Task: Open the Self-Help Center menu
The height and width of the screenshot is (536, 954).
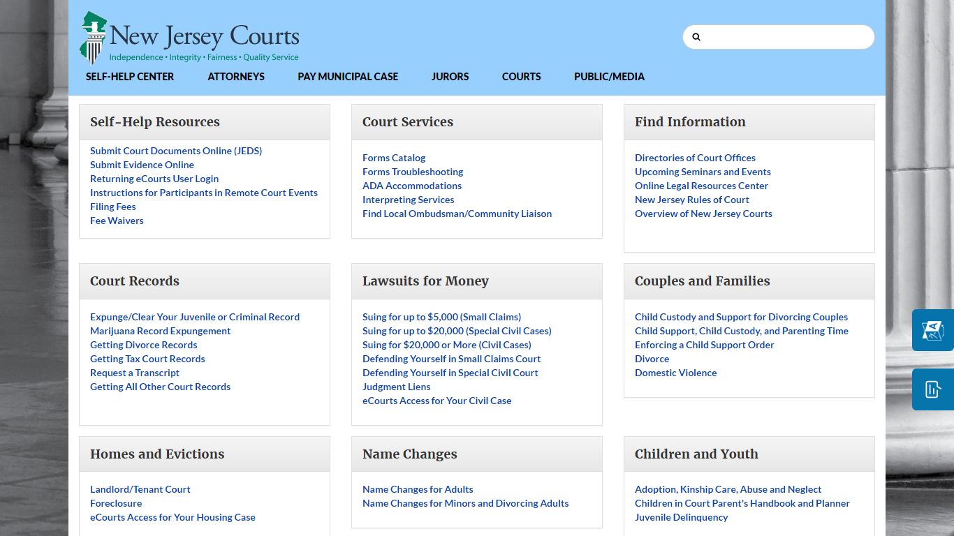Action: click(x=130, y=77)
